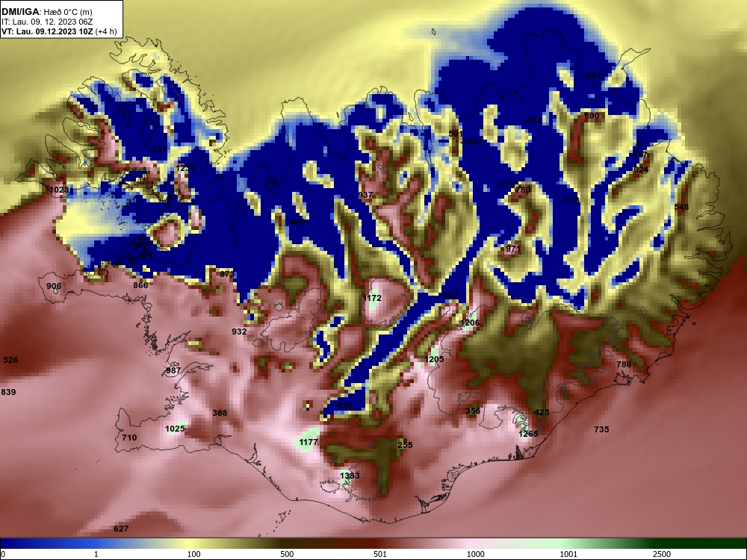Select the 786 label near the coast

624,364
